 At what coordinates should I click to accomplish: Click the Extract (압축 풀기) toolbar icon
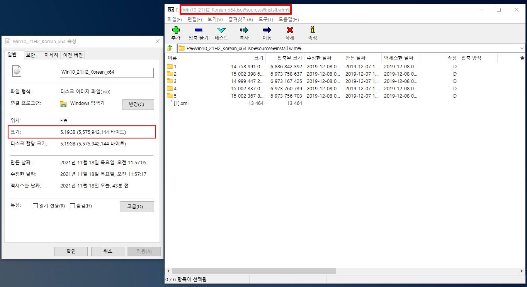[198, 30]
